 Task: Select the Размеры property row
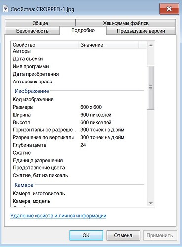click(x=79, y=107)
